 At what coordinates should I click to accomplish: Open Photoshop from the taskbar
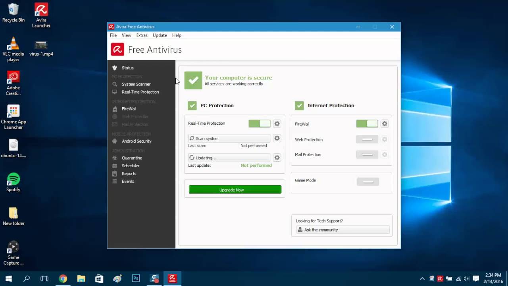(136, 278)
